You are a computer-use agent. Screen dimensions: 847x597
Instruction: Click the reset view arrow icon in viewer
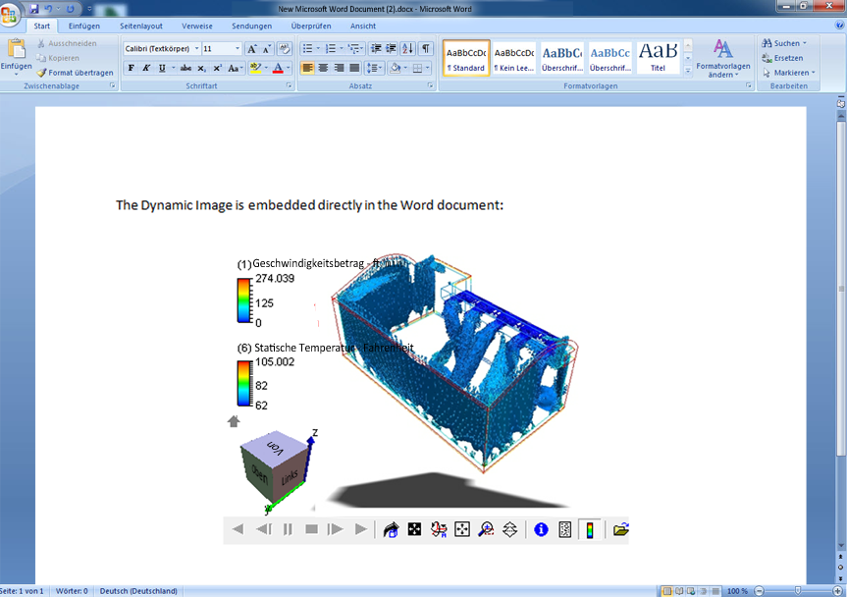pos(391,529)
